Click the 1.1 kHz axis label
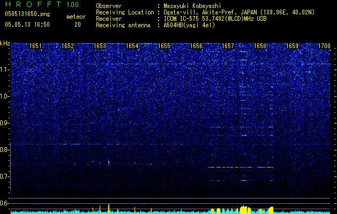 4,70
